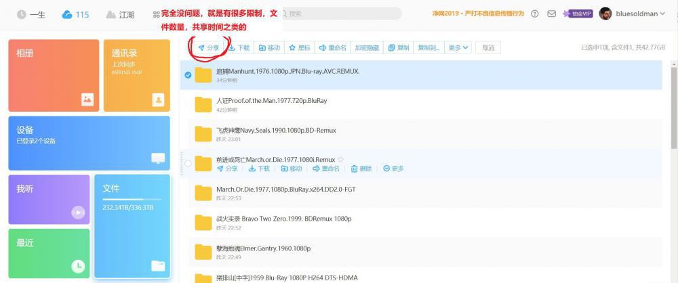The height and width of the screenshot is (283, 678).
Task: Open the bluesoldman user avatar
Action: pyautogui.click(x=605, y=14)
